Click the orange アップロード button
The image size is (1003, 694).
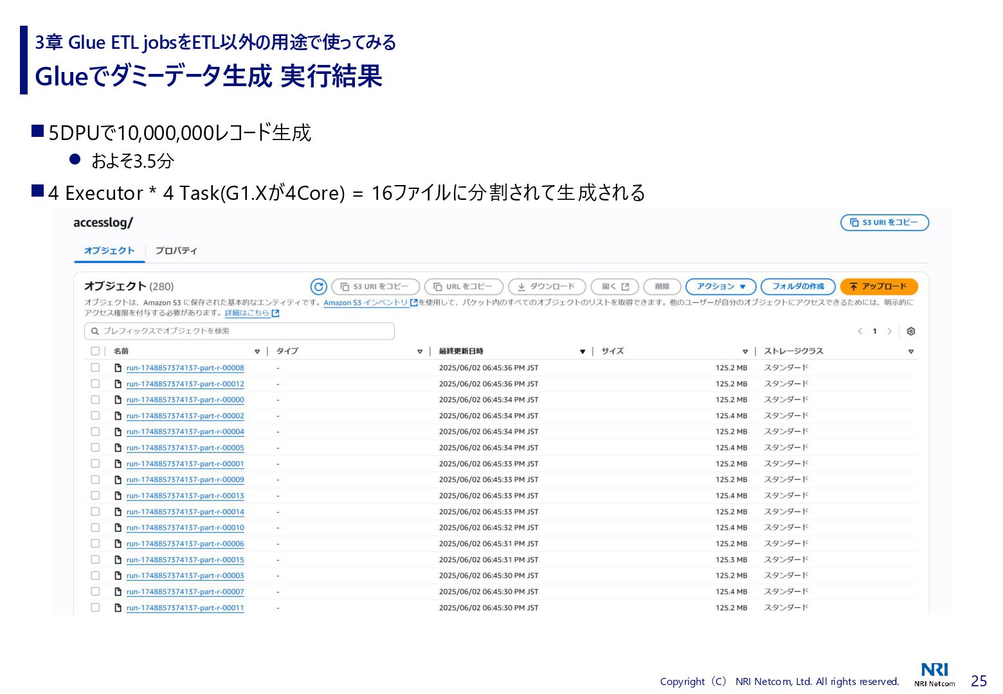(x=879, y=287)
